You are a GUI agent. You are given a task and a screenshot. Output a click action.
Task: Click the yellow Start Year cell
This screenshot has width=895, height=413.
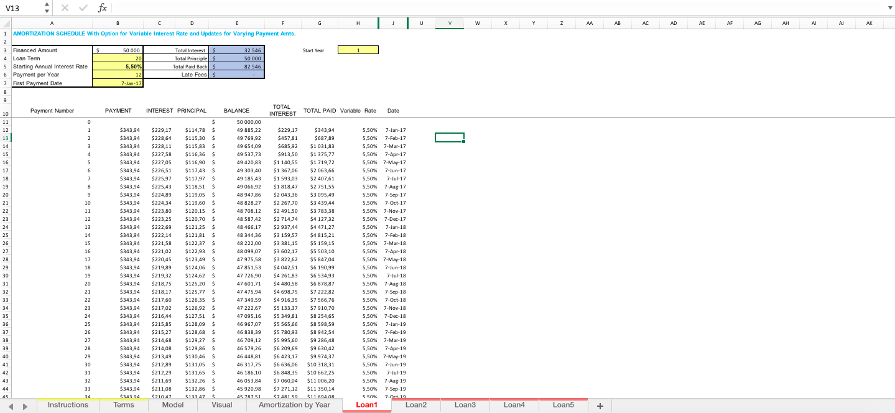pos(358,50)
